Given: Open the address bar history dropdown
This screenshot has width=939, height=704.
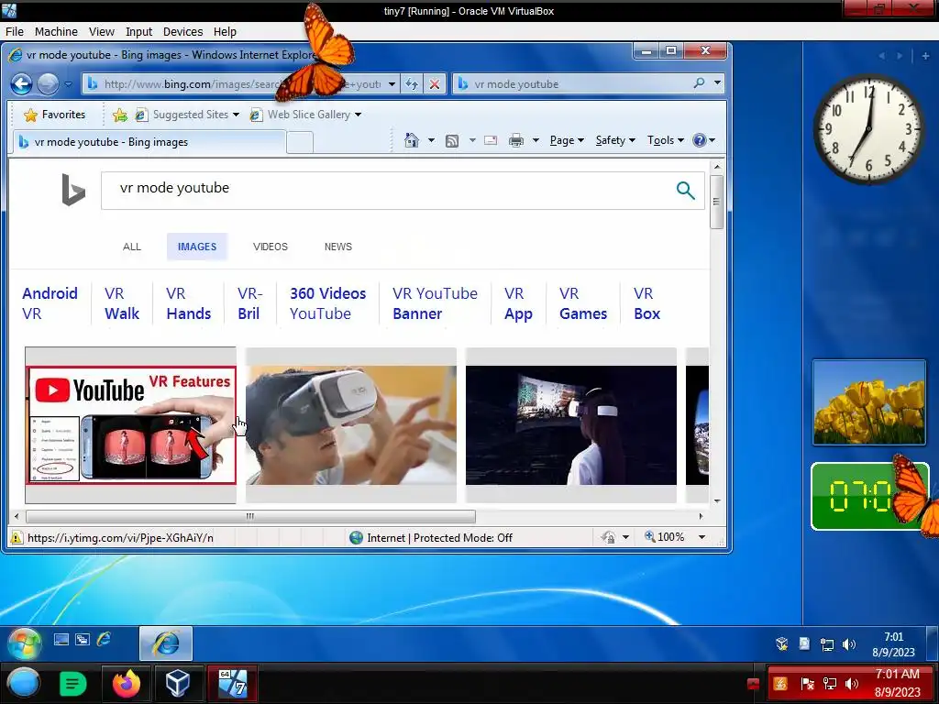Looking at the screenshot, I should click(x=392, y=83).
